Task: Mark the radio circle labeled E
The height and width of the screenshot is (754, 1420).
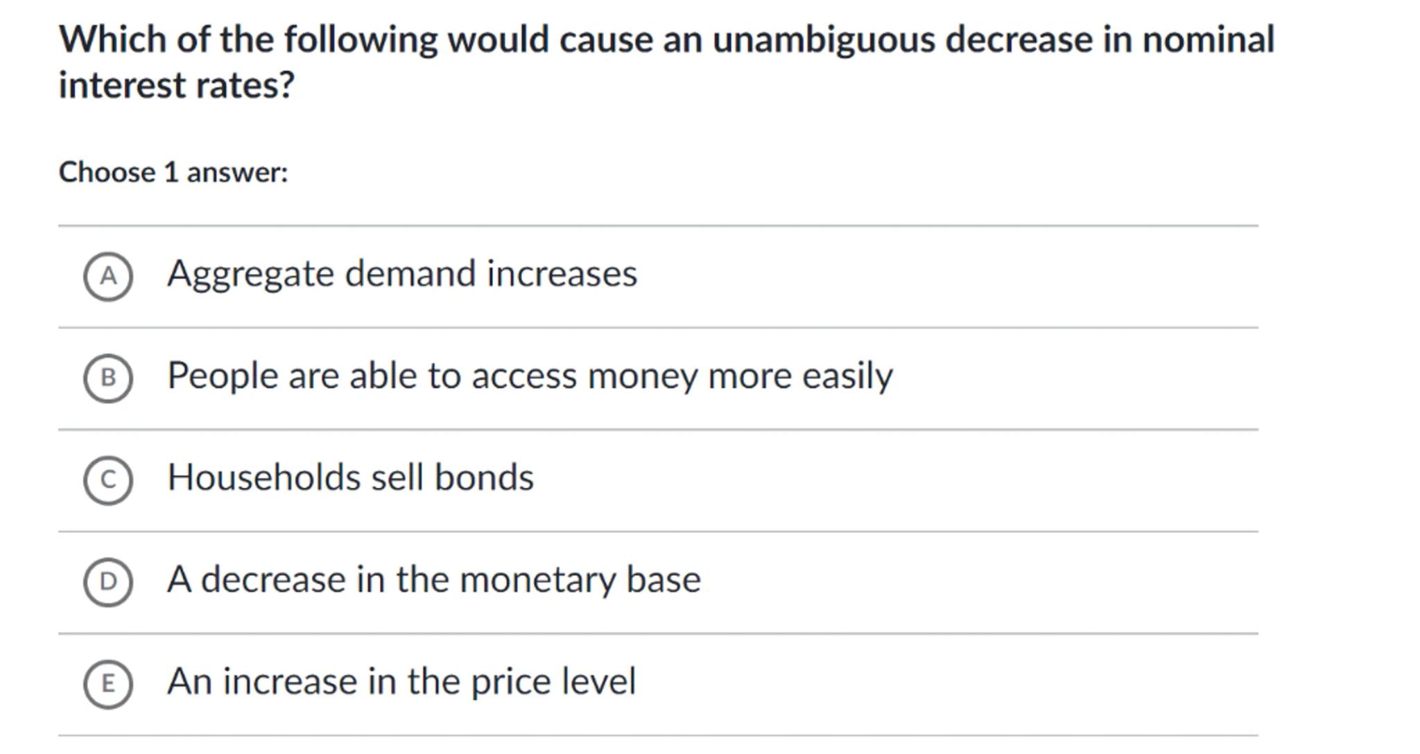Action: pyautogui.click(x=108, y=684)
